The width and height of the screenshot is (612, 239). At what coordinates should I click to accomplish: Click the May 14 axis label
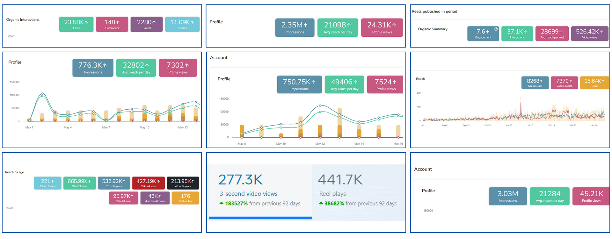[x=359, y=144]
